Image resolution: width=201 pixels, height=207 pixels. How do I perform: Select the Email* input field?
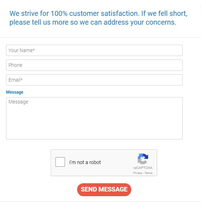(94, 80)
